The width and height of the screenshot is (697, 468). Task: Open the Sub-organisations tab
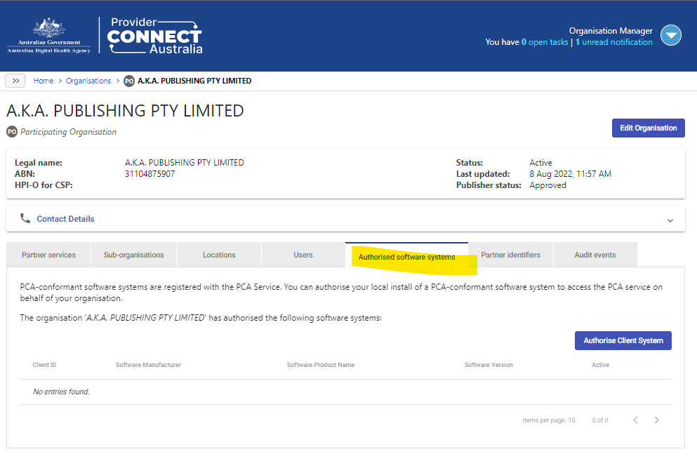pyautogui.click(x=133, y=255)
